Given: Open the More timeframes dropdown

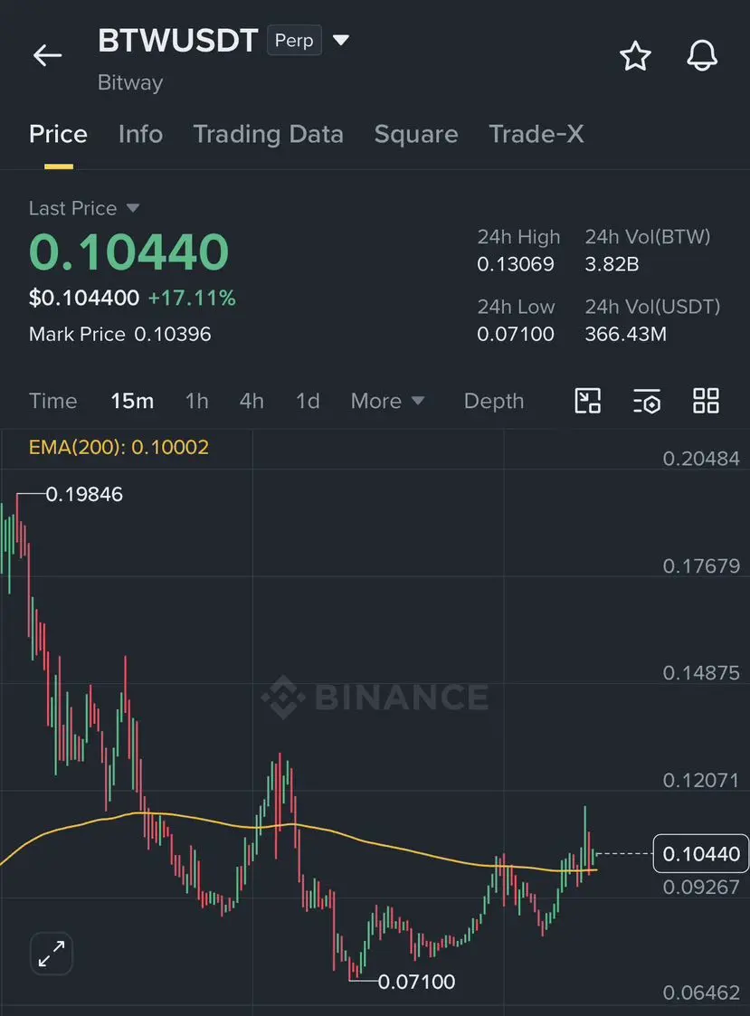Looking at the screenshot, I should coord(387,401).
